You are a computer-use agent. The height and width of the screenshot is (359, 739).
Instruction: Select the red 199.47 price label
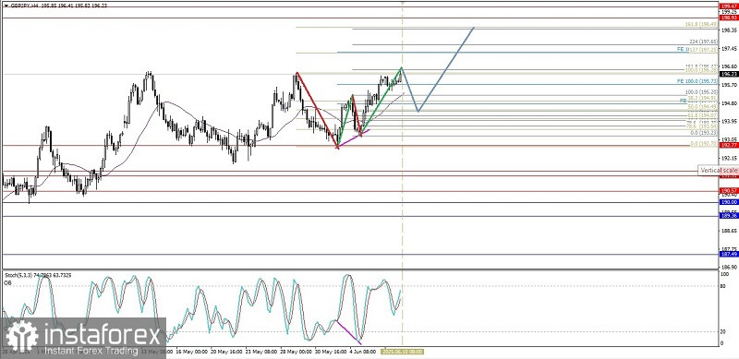coord(729,6)
